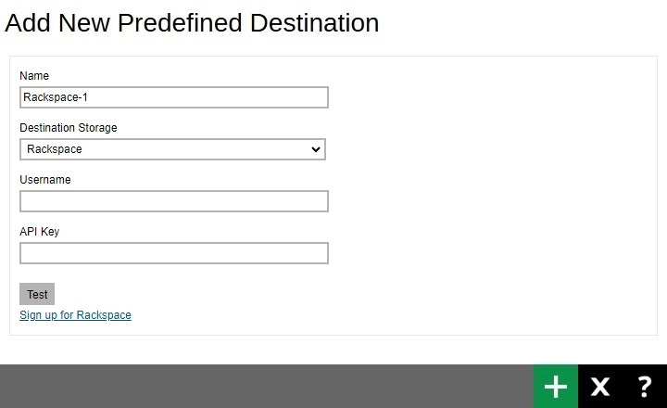
Task: Place cursor in the Rackspace-1 text
Action: pos(56,97)
